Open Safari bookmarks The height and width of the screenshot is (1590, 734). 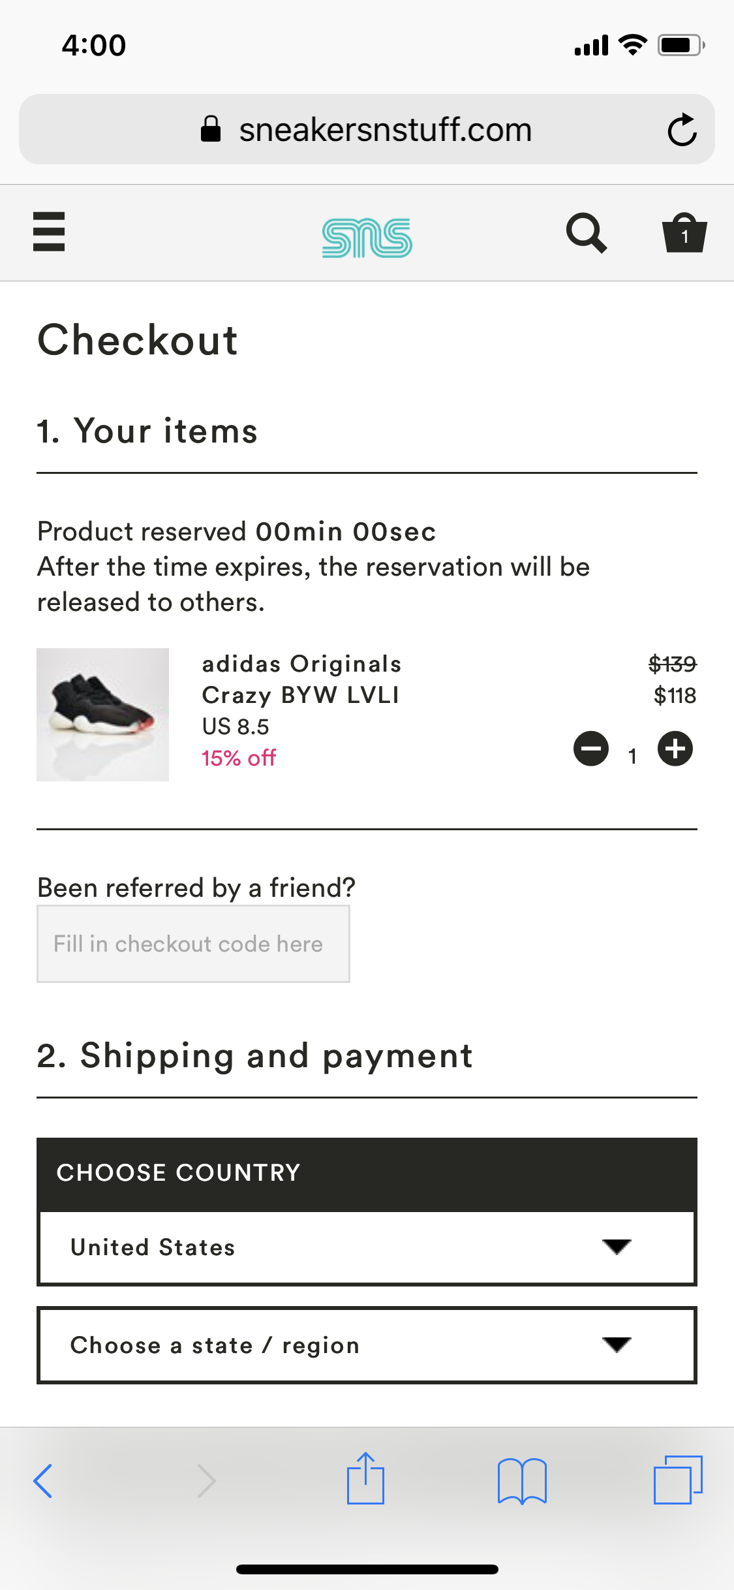(522, 1480)
